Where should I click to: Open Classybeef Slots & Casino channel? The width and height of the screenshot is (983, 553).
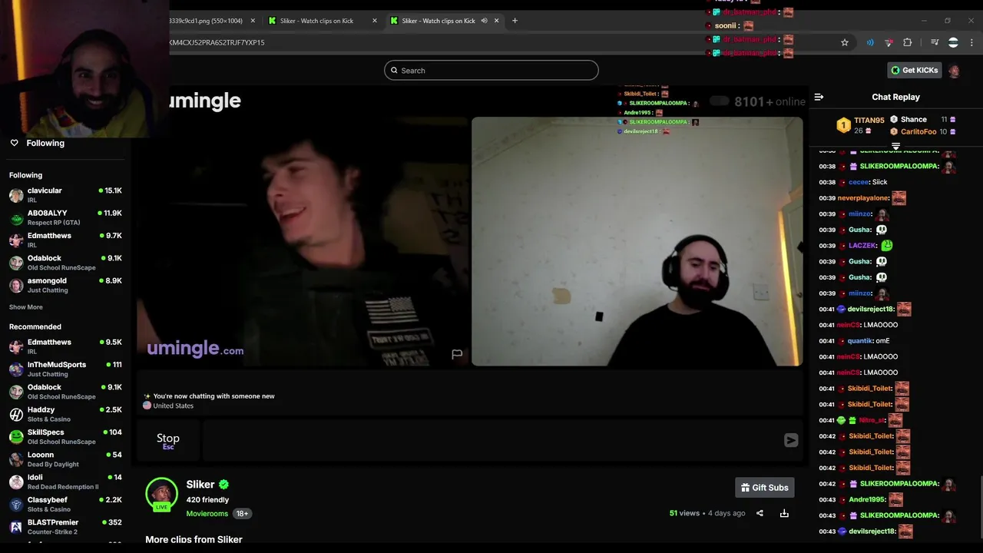(x=65, y=504)
